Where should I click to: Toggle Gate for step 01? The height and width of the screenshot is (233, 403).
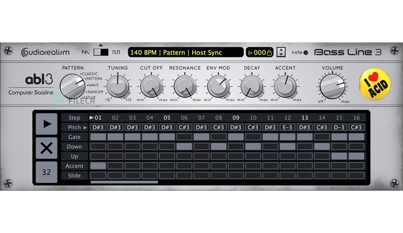tap(98, 137)
